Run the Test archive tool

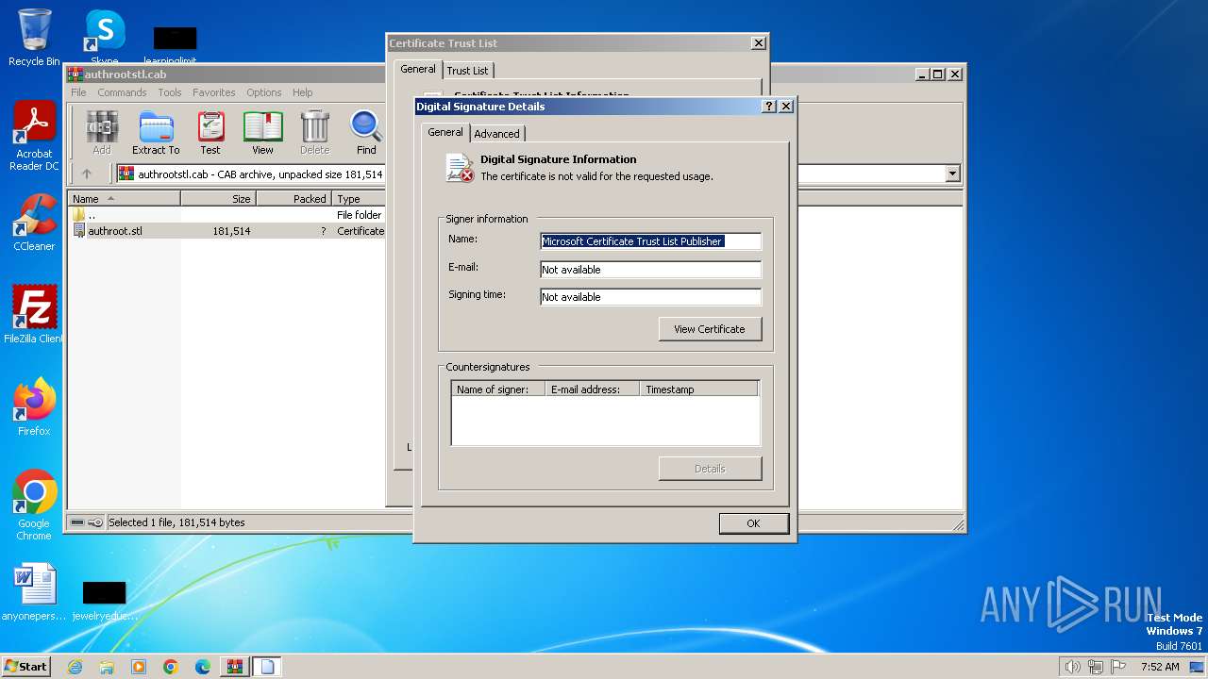coord(210,132)
